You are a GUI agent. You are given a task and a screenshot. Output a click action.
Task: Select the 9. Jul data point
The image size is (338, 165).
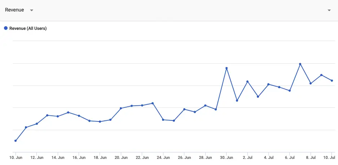pyautogui.click(x=321, y=75)
